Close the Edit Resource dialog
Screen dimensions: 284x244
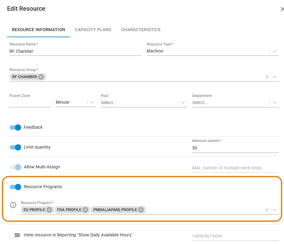point(282,9)
